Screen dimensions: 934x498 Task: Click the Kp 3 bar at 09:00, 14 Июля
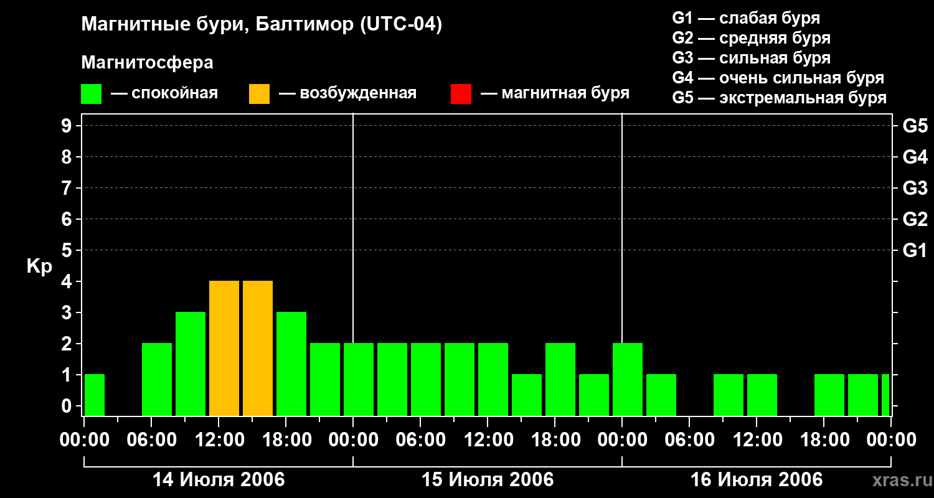191,364
